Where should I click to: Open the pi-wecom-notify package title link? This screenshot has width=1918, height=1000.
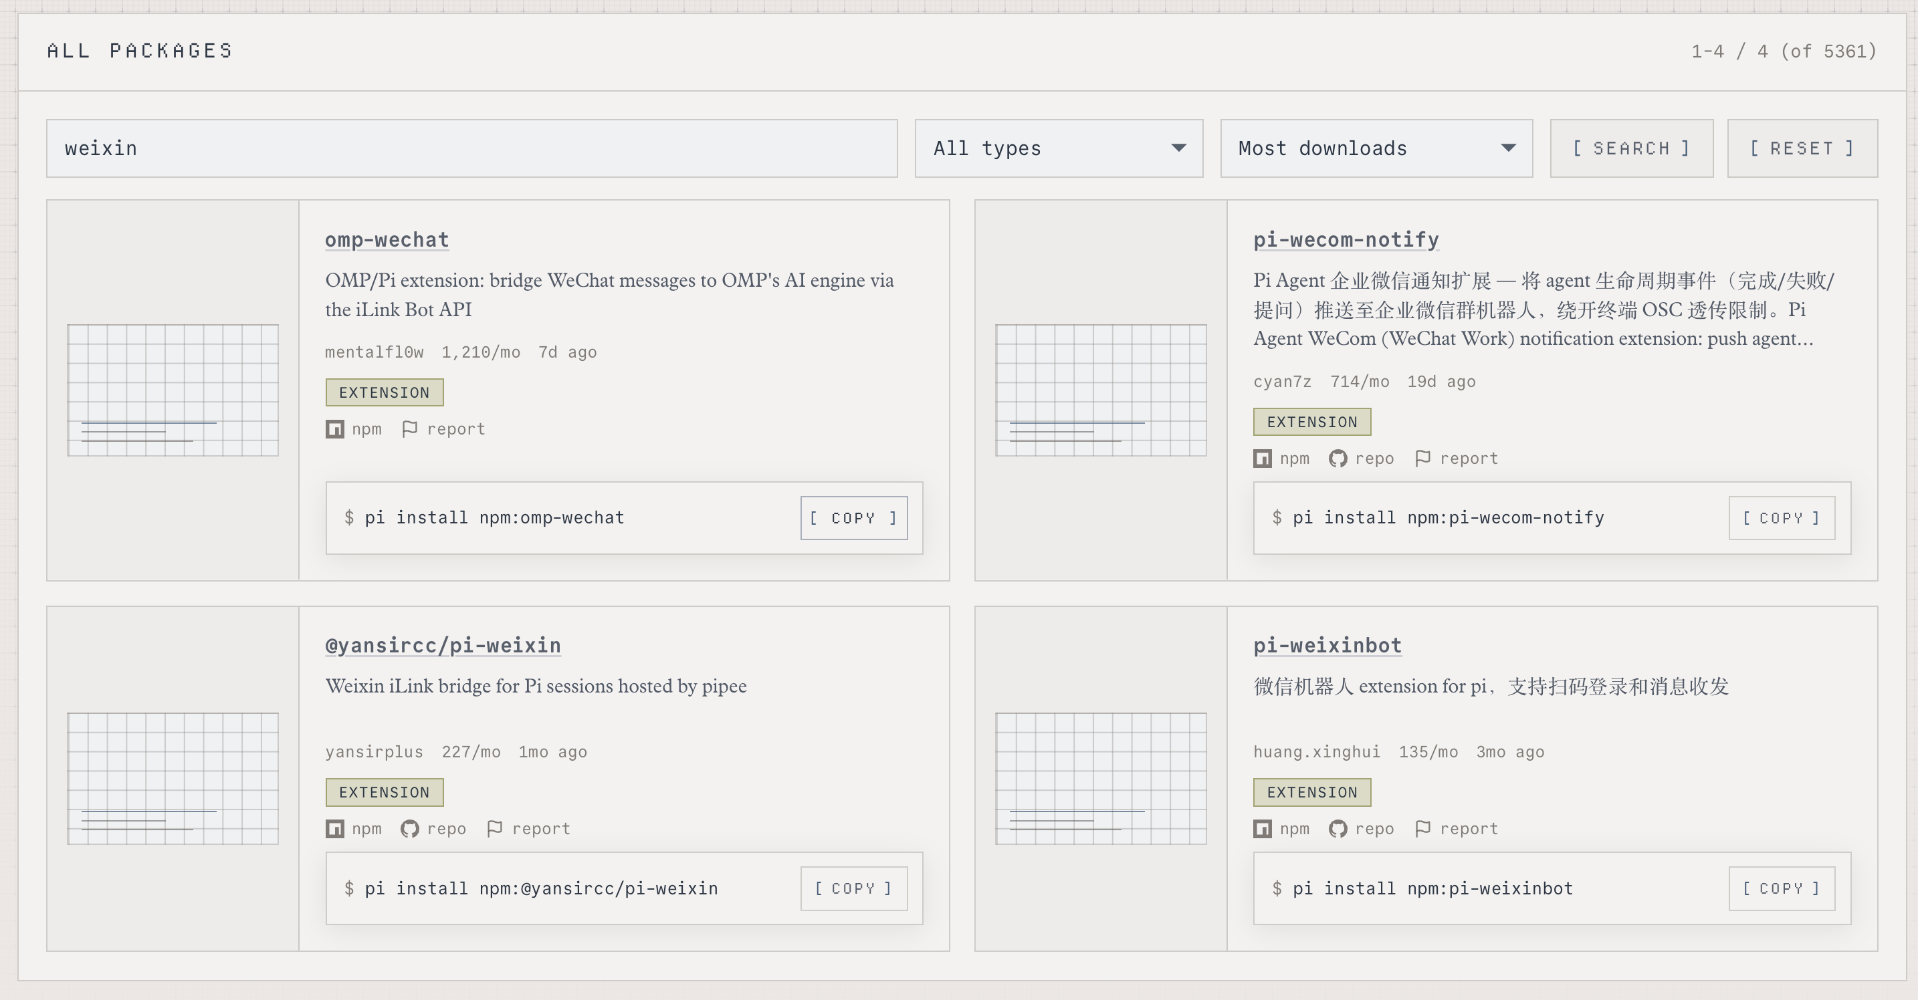(1346, 239)
